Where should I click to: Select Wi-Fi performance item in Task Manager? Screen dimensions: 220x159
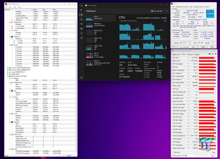point(100,55)
